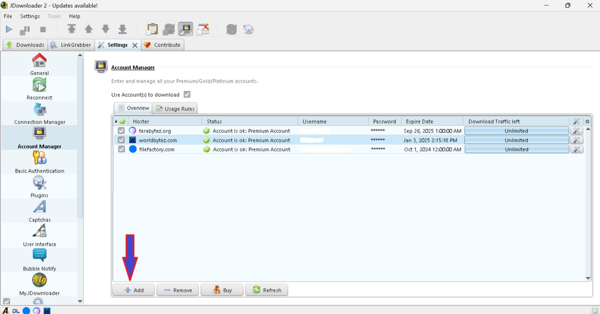Image resolution: width=600 pixels, height=314 pixels.
Task: Click the wrench icon for terabytez.org account
Action: click(577, 131)
